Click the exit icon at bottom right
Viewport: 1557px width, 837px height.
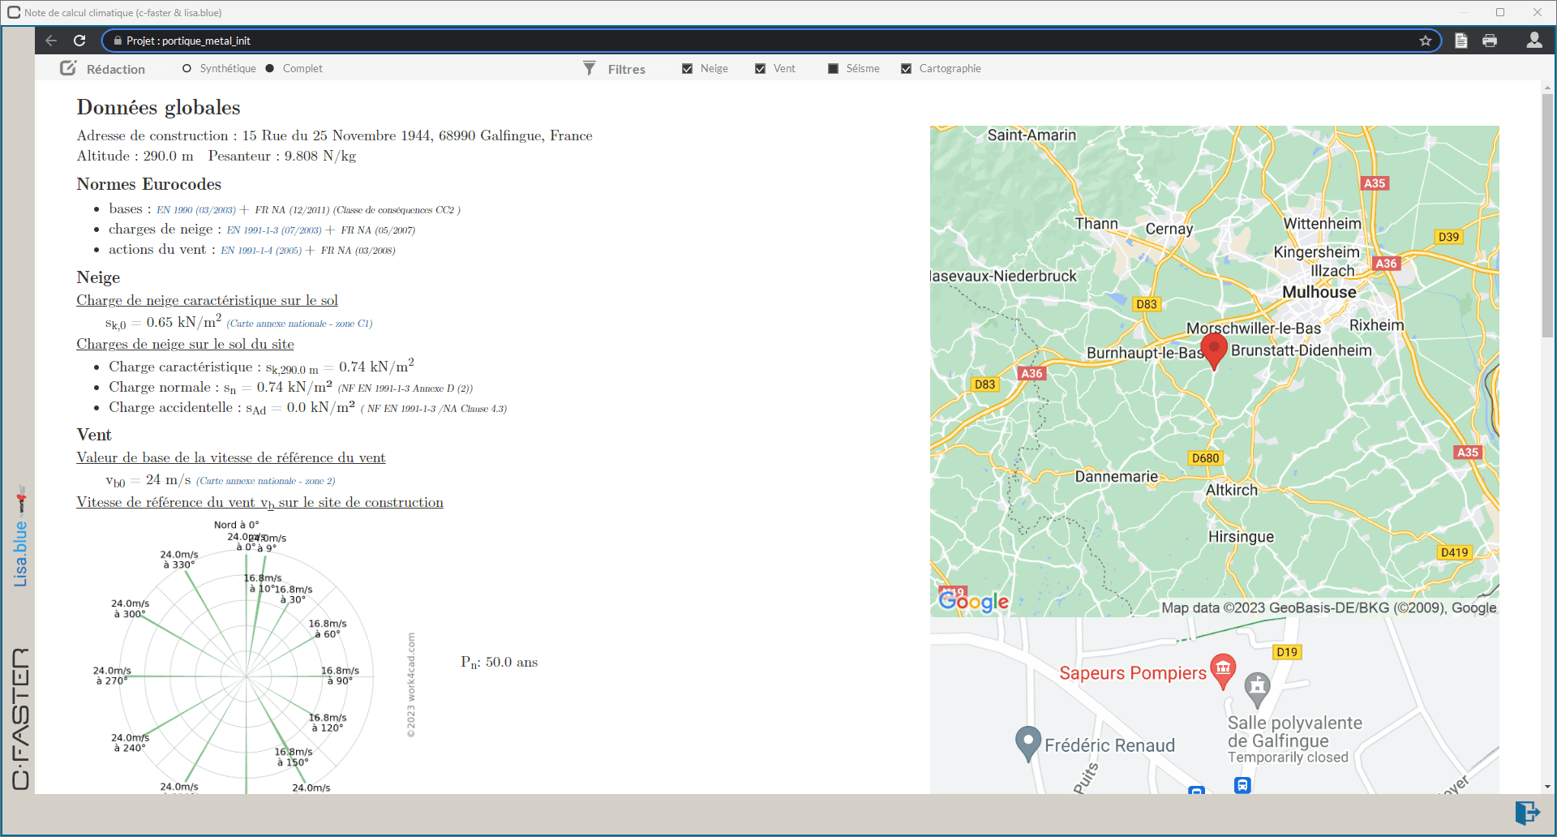tap(1527, 812)
